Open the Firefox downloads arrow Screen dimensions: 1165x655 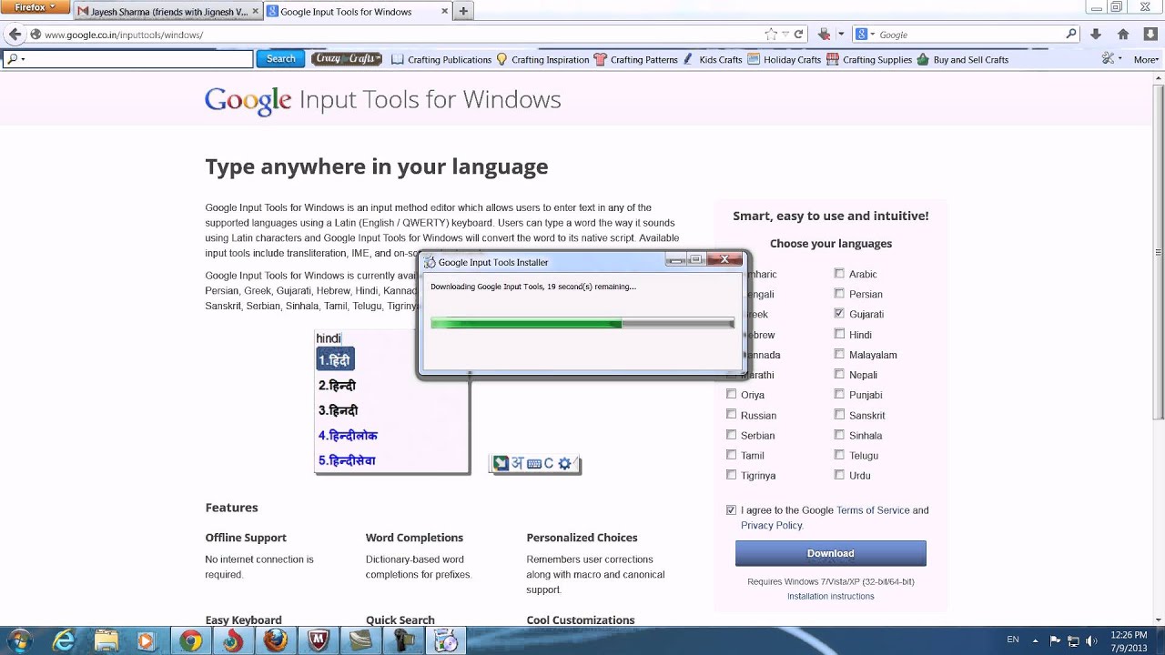1097,35
